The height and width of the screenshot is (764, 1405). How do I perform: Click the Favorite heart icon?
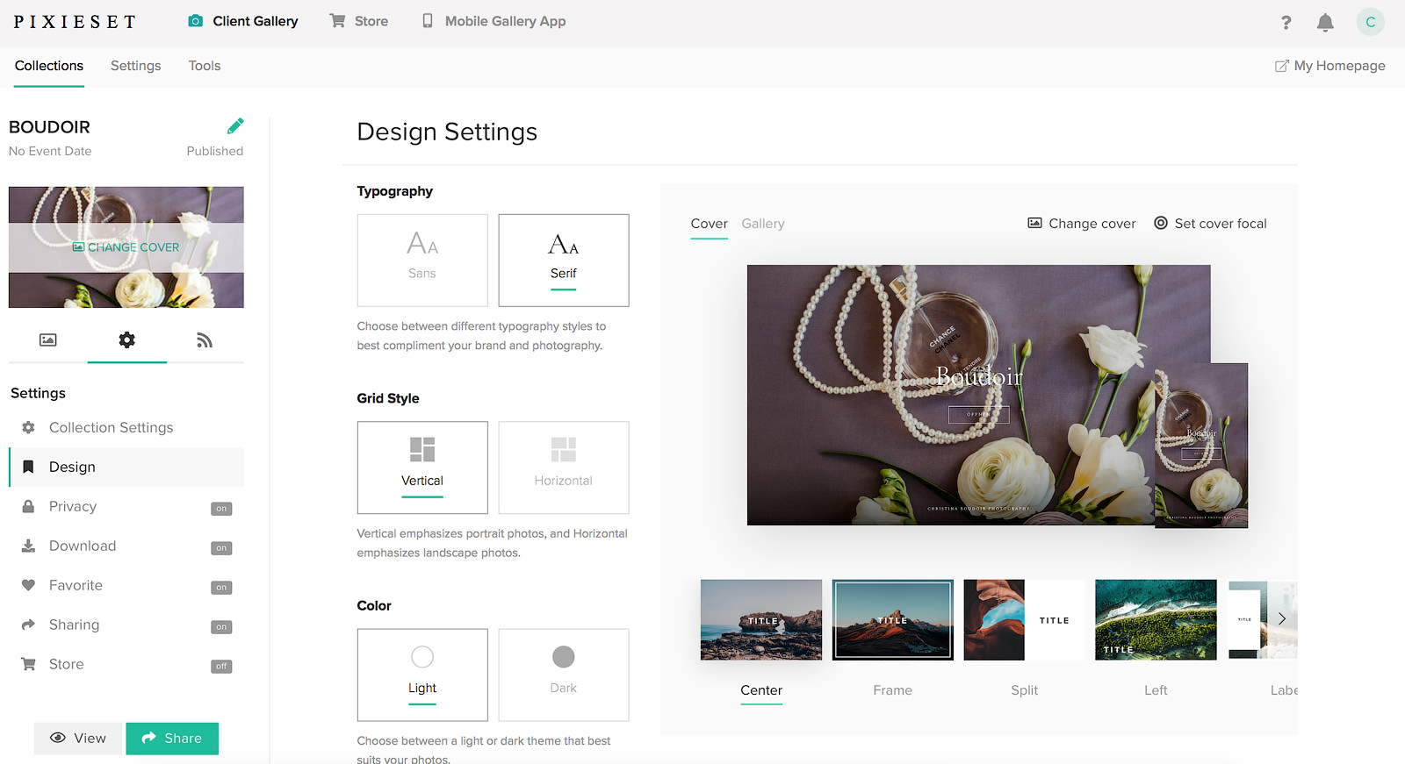(x=28, y=585)
